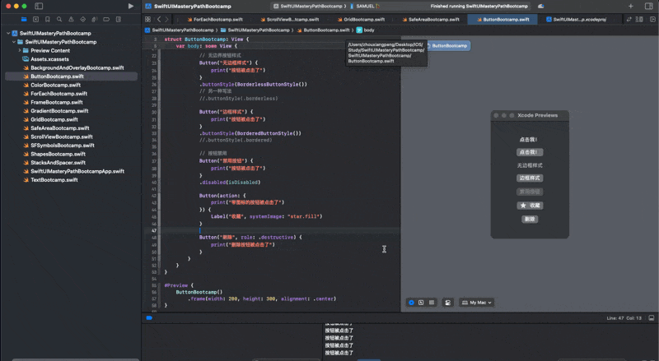Expand the Preview Content folder
Screen dimensions: 659x361
(18, 50)
